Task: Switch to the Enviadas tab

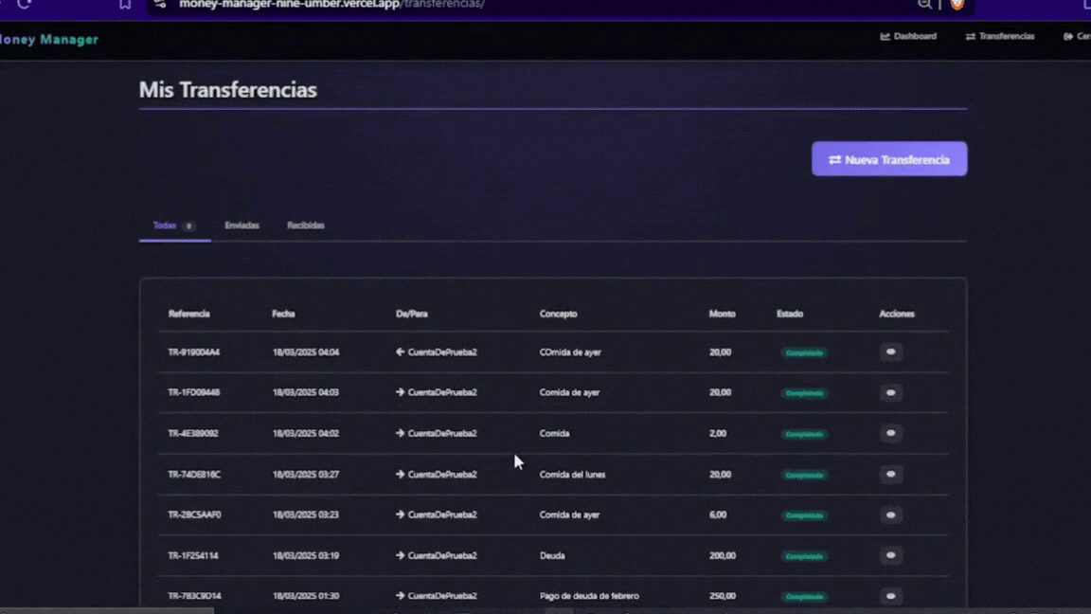Action: click(241, 226)
